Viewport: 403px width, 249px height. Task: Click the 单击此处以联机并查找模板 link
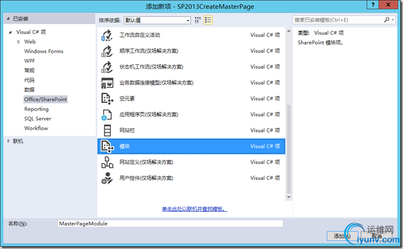pyautogui.click(x=195, y=209)
